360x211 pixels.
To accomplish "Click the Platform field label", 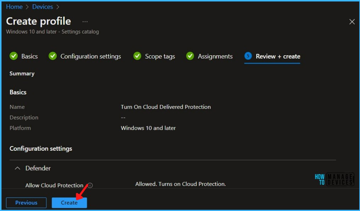I will [x=20, y=128].
